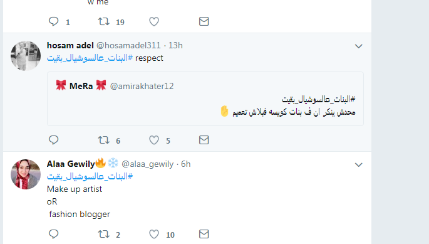The image size is (429, 244).
Task: Retweet the top tweet with 19 retweets
Action: coord(104,21)
